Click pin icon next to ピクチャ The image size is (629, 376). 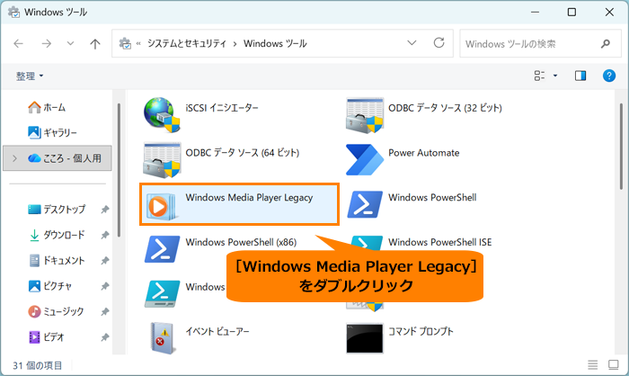pyautogui.click(x=105, y=286)
